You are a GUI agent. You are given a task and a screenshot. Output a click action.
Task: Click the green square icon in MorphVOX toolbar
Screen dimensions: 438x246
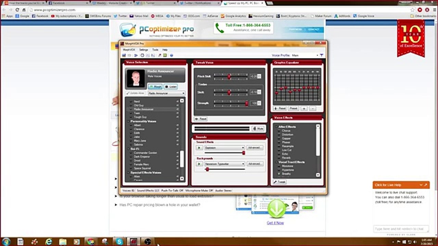[x=165, y=55]
